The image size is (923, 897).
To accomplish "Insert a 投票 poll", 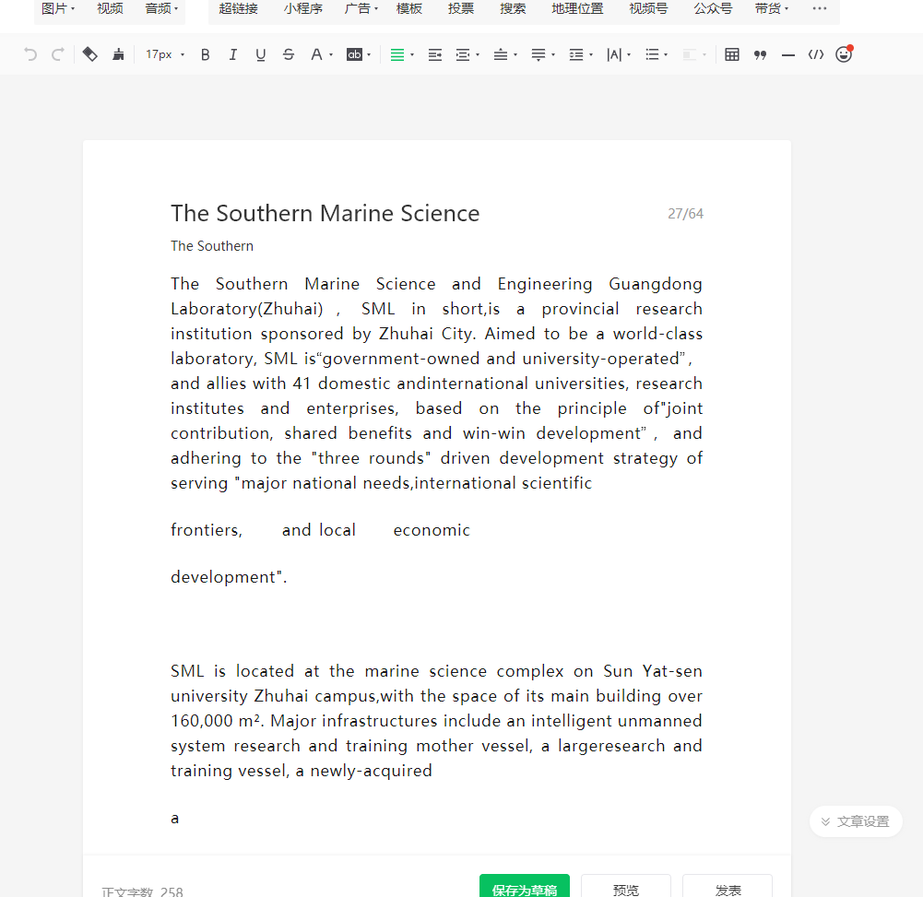I will pos(461,8).
